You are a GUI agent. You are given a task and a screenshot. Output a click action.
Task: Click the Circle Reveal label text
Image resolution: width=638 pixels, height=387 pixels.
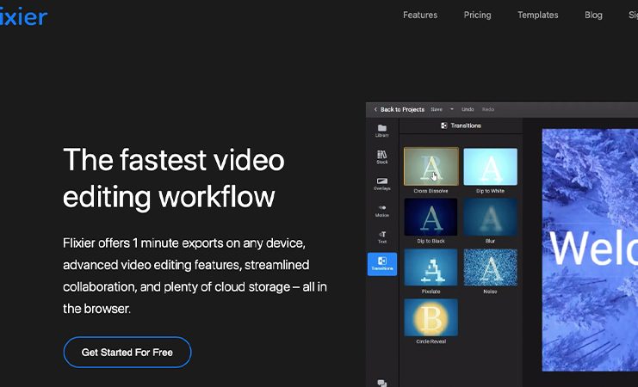pyautogui.click(x=430, y=341)
